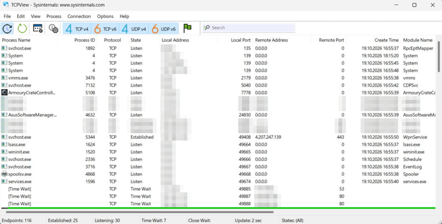Open the View menu
This screenshot has height=224, width=442.
(35, 17)
